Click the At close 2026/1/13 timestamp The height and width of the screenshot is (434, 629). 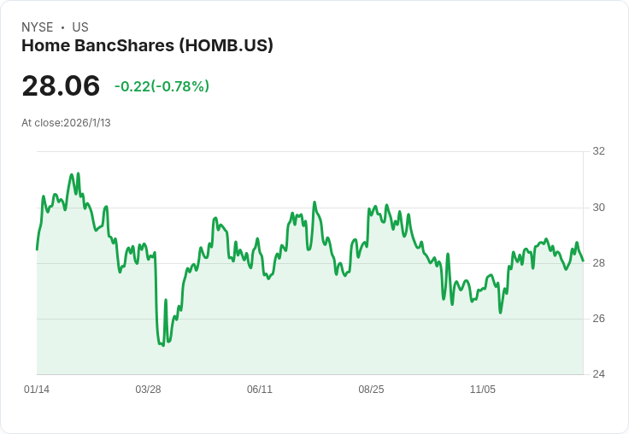pos(66,123)
